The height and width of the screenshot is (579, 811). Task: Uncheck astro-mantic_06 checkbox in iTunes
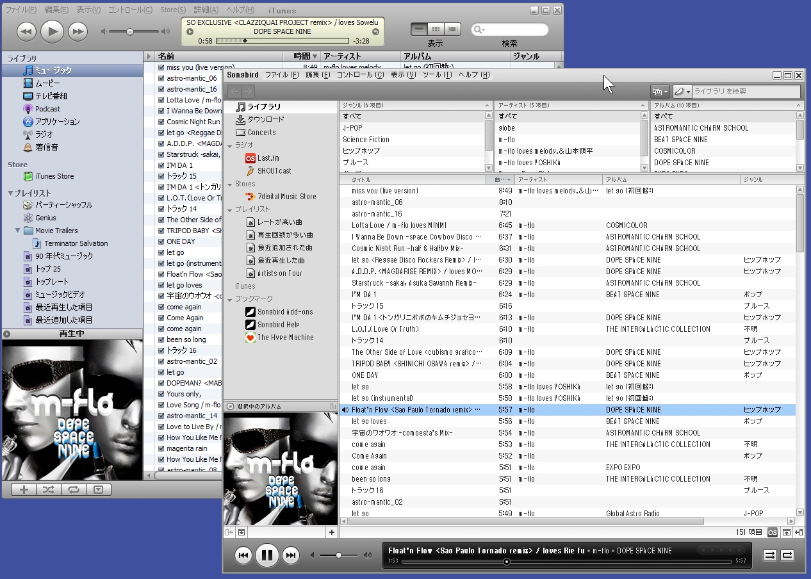tap(161, 78)
